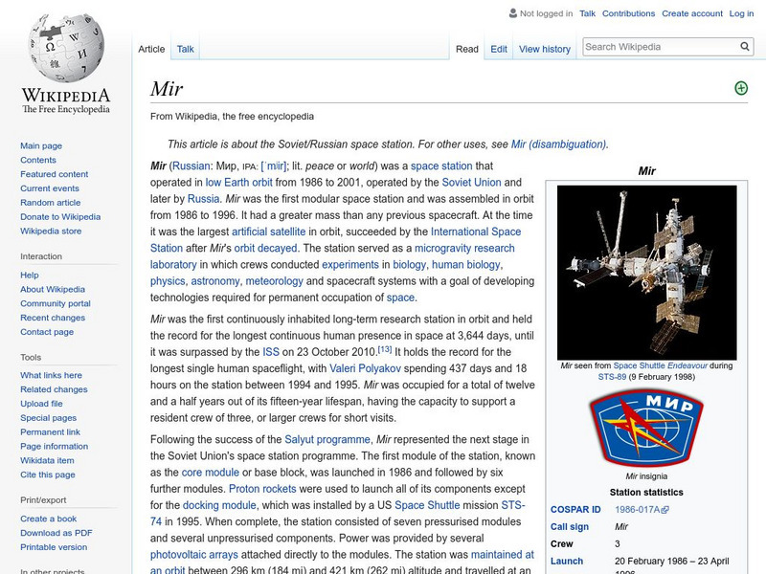Select the Edit tab

click(497, 49)
